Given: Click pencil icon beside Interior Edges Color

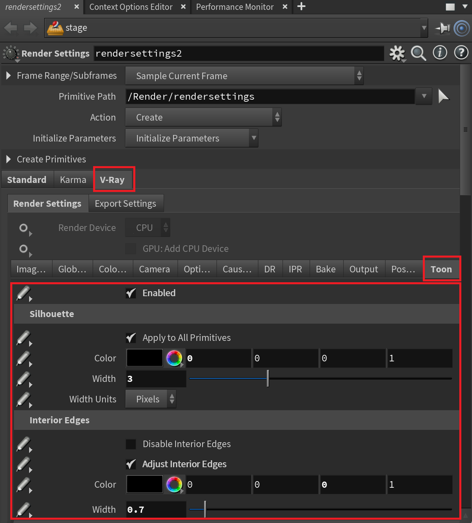Looking at the screenshot, I should point(24,485).
